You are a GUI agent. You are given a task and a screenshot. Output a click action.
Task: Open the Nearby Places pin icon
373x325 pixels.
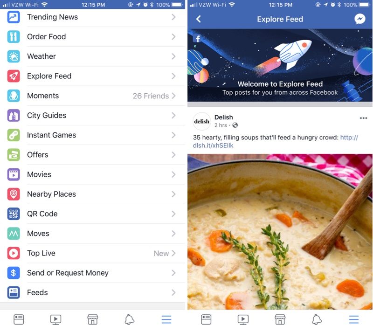coord(14,194)
